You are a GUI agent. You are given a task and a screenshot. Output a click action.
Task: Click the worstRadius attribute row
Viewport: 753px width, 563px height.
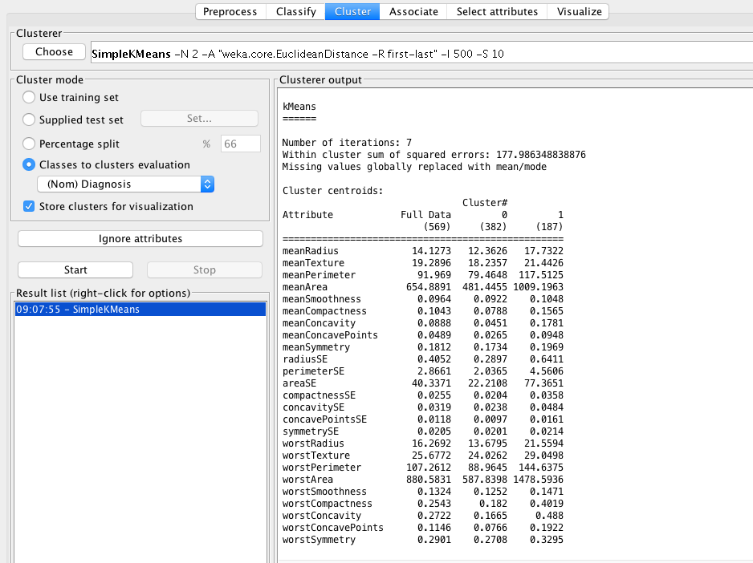coord(422,443)
